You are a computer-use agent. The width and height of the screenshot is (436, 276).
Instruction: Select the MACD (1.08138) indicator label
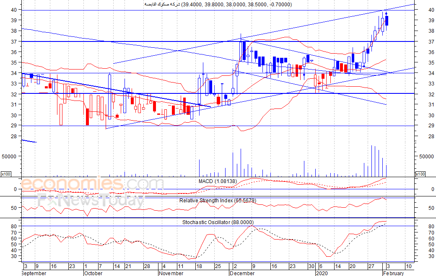pos(218,181)
